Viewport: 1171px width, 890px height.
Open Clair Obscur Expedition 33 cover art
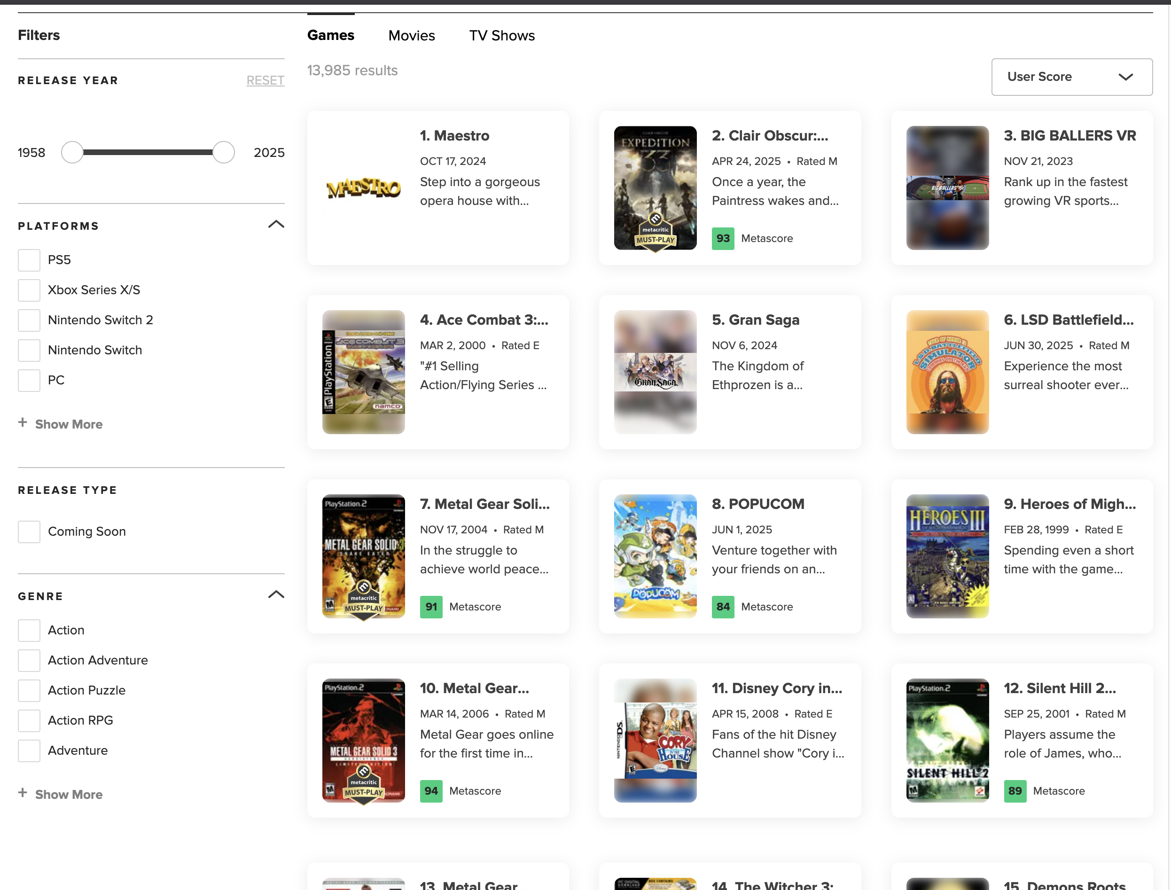click(655, 188)
